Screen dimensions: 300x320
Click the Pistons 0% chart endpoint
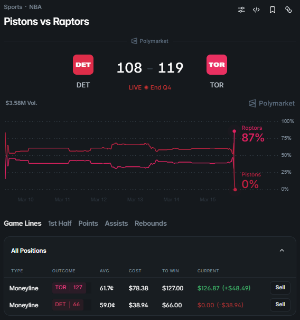coord(235,190)
